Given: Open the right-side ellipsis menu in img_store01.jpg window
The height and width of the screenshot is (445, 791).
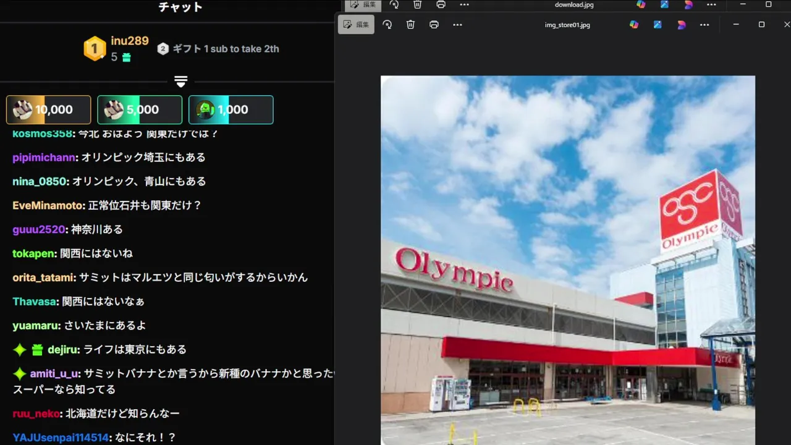Looking at the screenshot, I should 704,25.
